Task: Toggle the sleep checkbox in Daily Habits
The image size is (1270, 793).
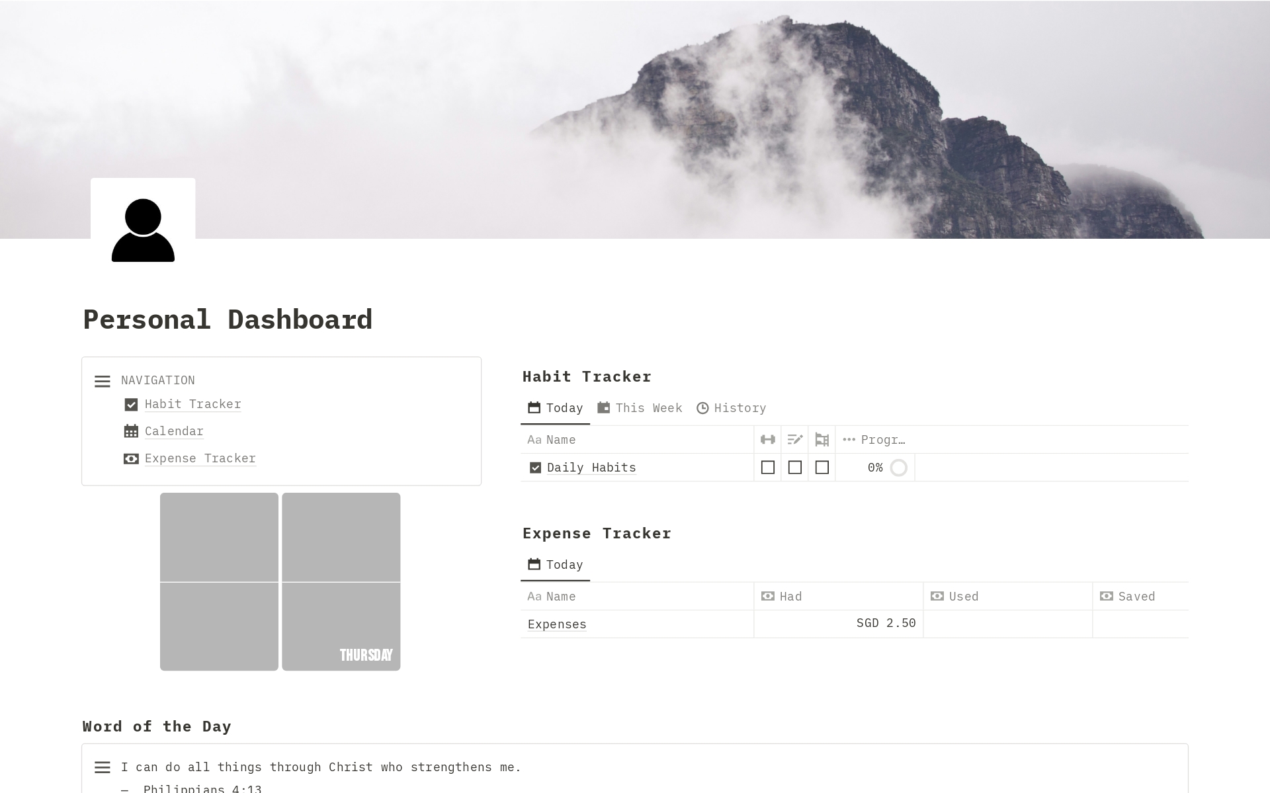Action: click(822, 468)
